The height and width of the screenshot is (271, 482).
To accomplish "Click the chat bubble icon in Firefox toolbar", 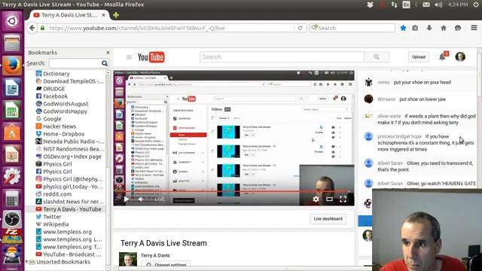I will pyautogui.click(x=458, y=28).
